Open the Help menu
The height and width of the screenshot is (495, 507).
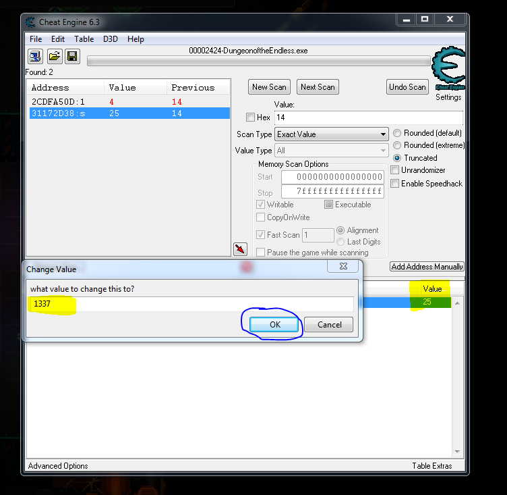[136, 39]
